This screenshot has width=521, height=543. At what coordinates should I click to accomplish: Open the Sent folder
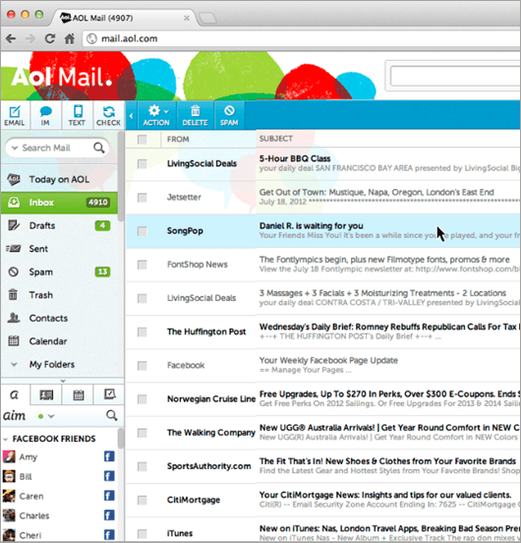(x=59, y=249)
